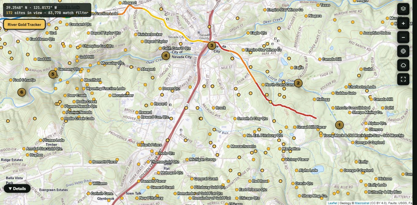This screenshot has width=417, height=205.
Task: Click the North Grant Cons site dot
Action: [263, 85]
